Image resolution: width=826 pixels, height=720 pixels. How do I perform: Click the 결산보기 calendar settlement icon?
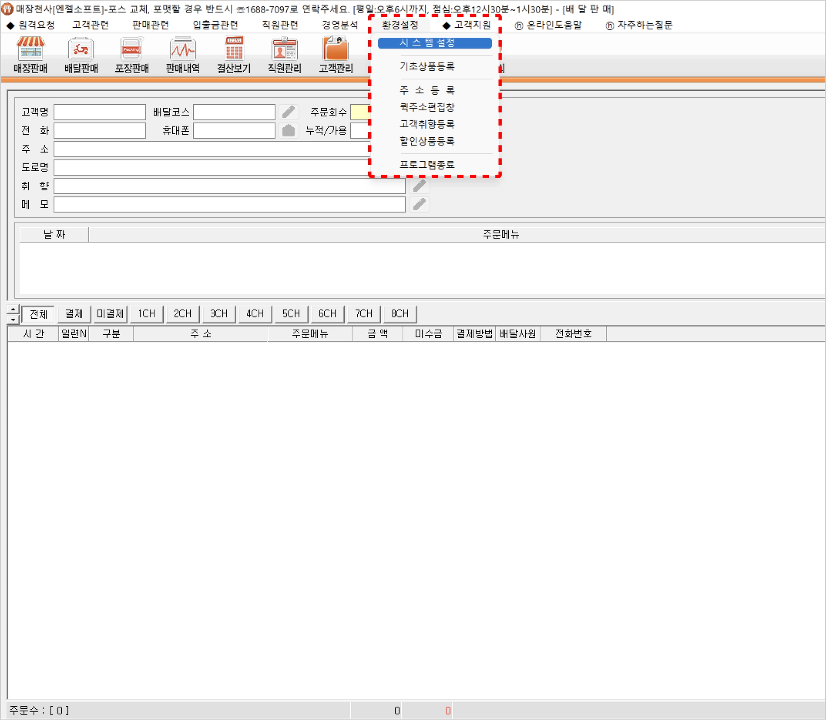tap(234, 49)
